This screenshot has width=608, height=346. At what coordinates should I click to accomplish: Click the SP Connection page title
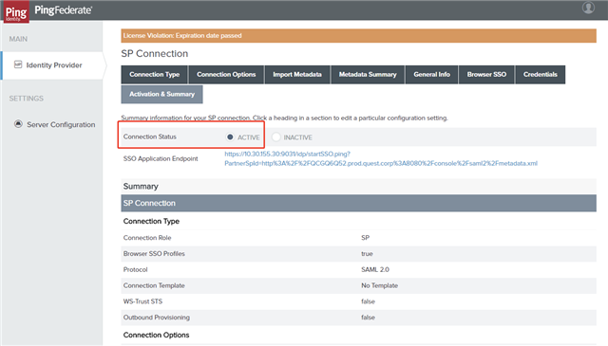pyautogui.click(x=154, y=54)
